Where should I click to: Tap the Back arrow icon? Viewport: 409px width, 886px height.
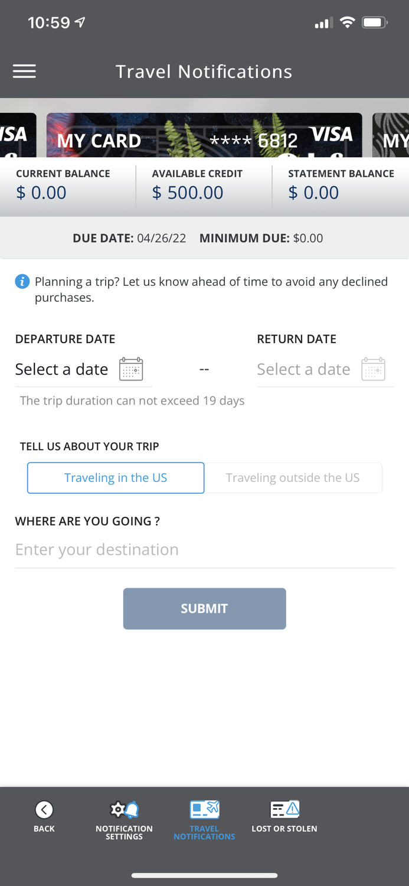(x=44, y=809)
